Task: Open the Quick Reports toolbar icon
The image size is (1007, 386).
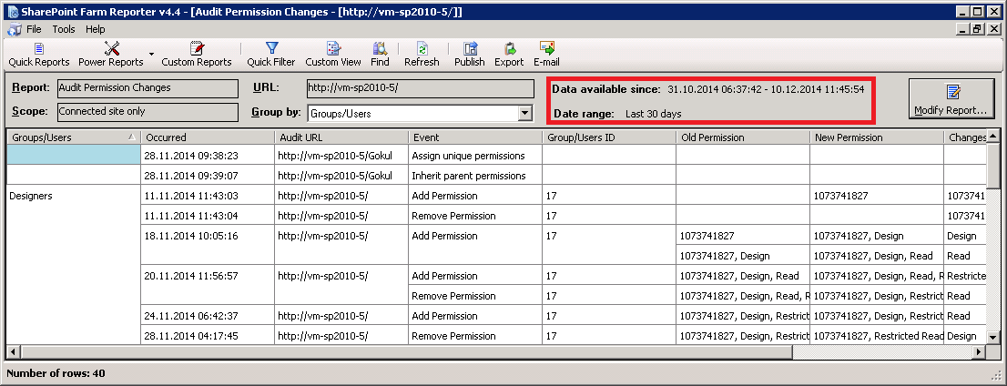Action: [38, 55]
